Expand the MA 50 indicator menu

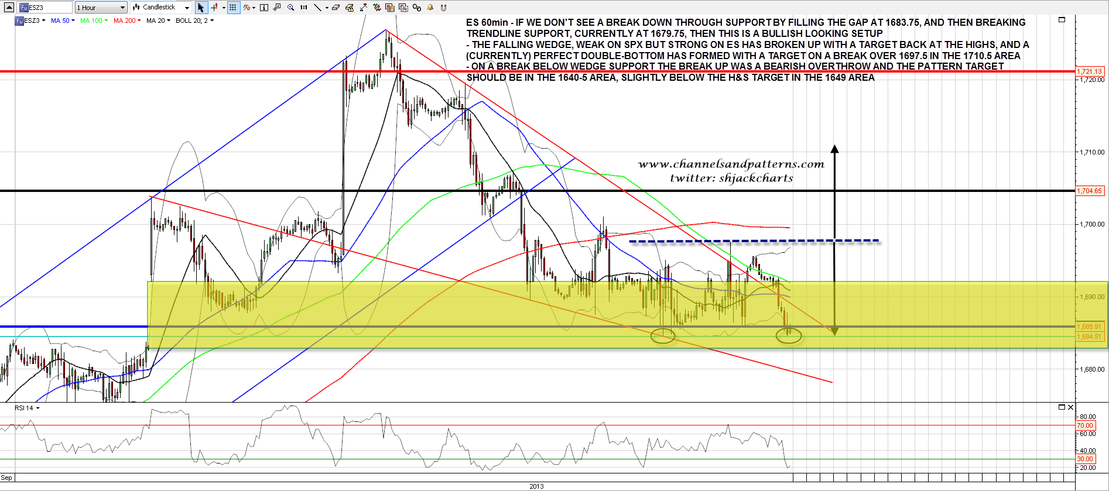63,20
